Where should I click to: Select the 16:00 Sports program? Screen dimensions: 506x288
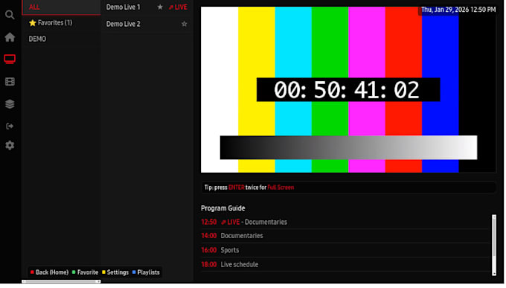pos(345,250)
